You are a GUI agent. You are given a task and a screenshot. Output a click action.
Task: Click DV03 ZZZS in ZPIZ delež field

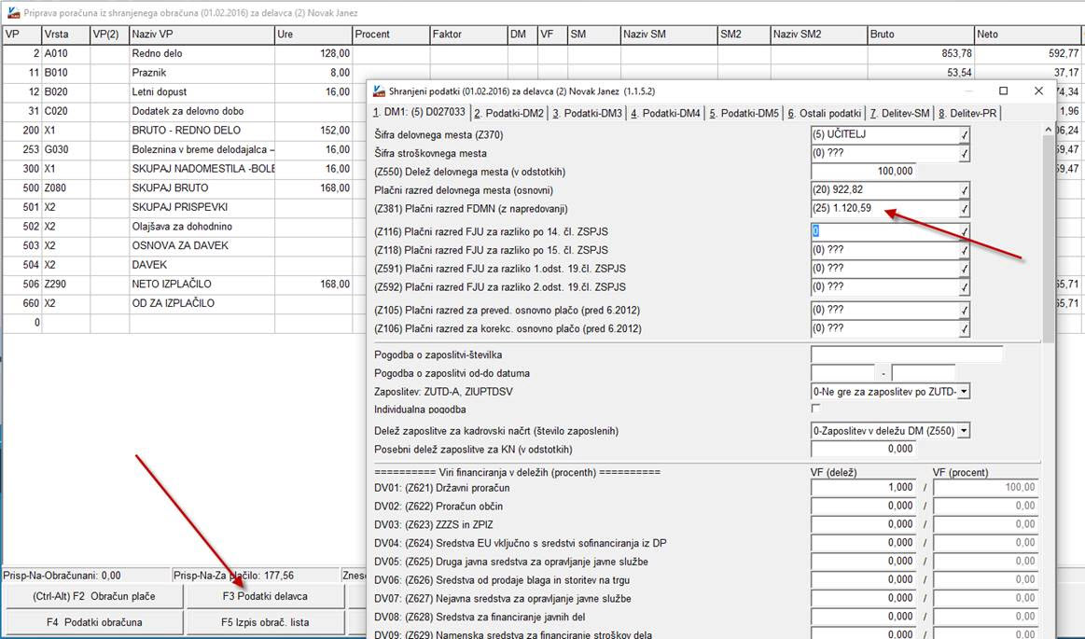point(863,525)
